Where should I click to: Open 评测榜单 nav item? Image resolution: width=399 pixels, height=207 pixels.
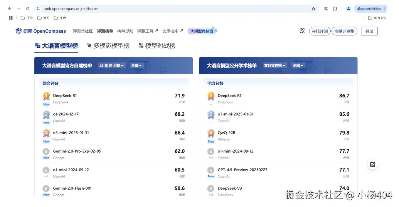tap(105, 31)
